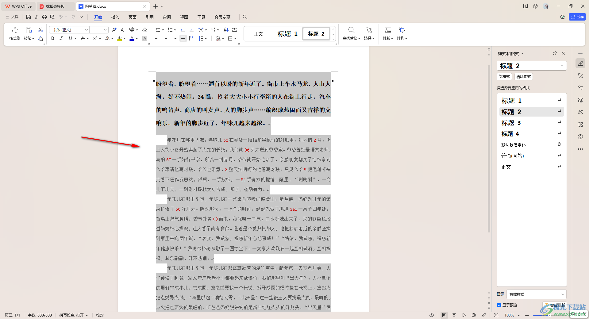Open the 显示 有效样式 dropdown

click(x=537, y=294)
